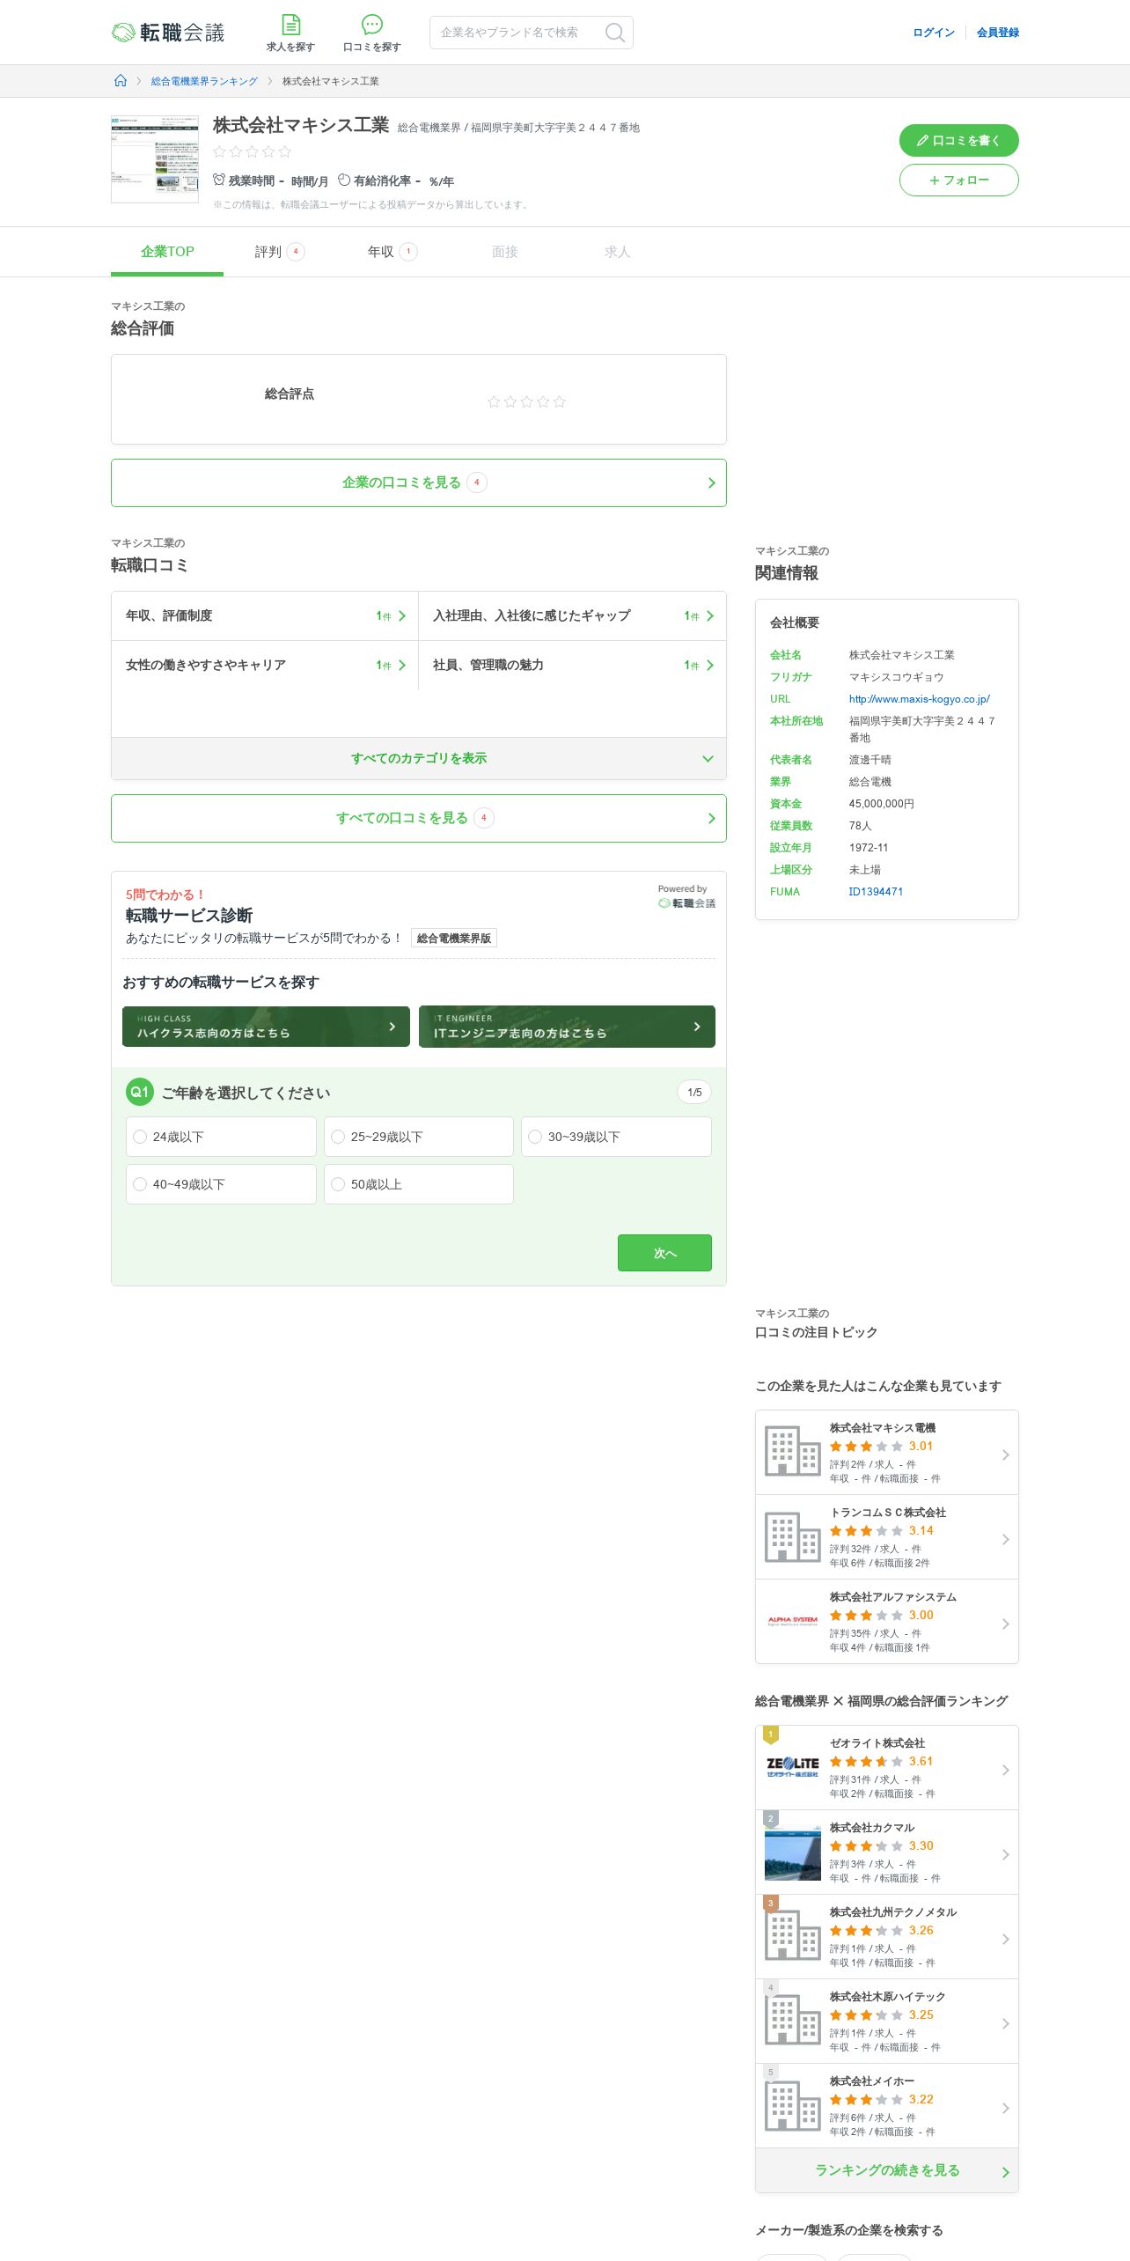Click ITエンジニア志向の方はこちら banner
This screenshot has width=1130, height=2261.
point(567,1027)
